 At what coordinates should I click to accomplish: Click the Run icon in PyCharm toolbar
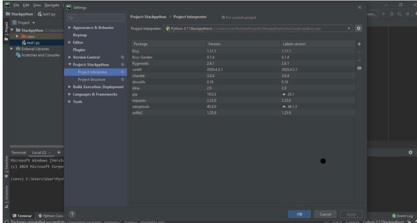pos(383,14)
